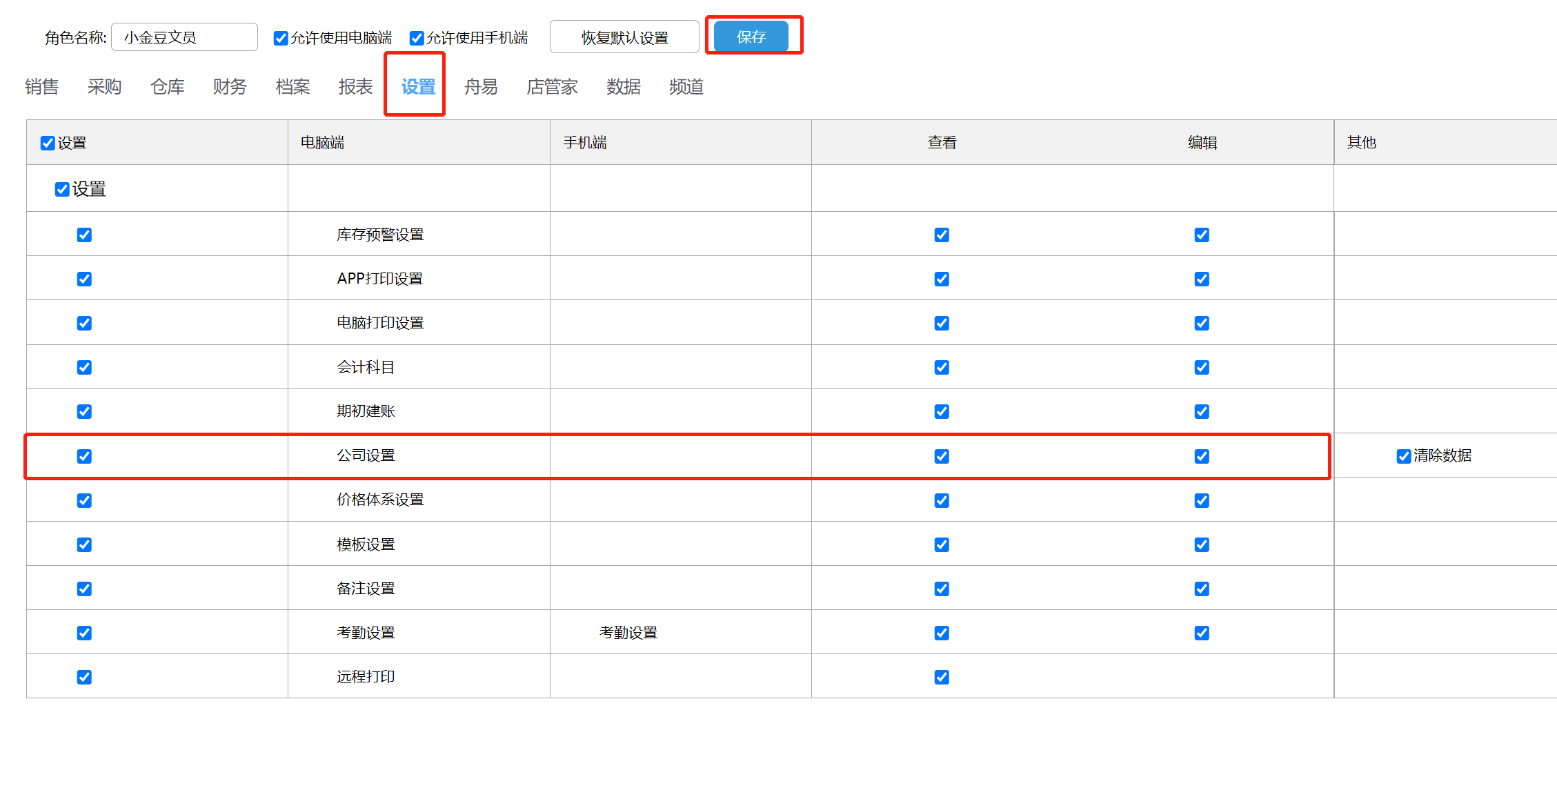Click the 恢复默认设置 button
The height and width of the screenshot is (788, 1557).
coord(624,37)
